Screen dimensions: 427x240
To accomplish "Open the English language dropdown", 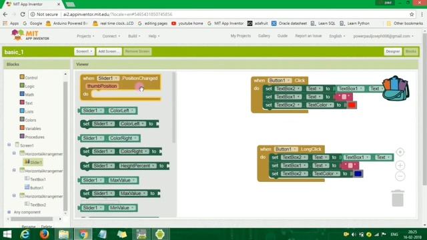I will (x=337, y=36).
